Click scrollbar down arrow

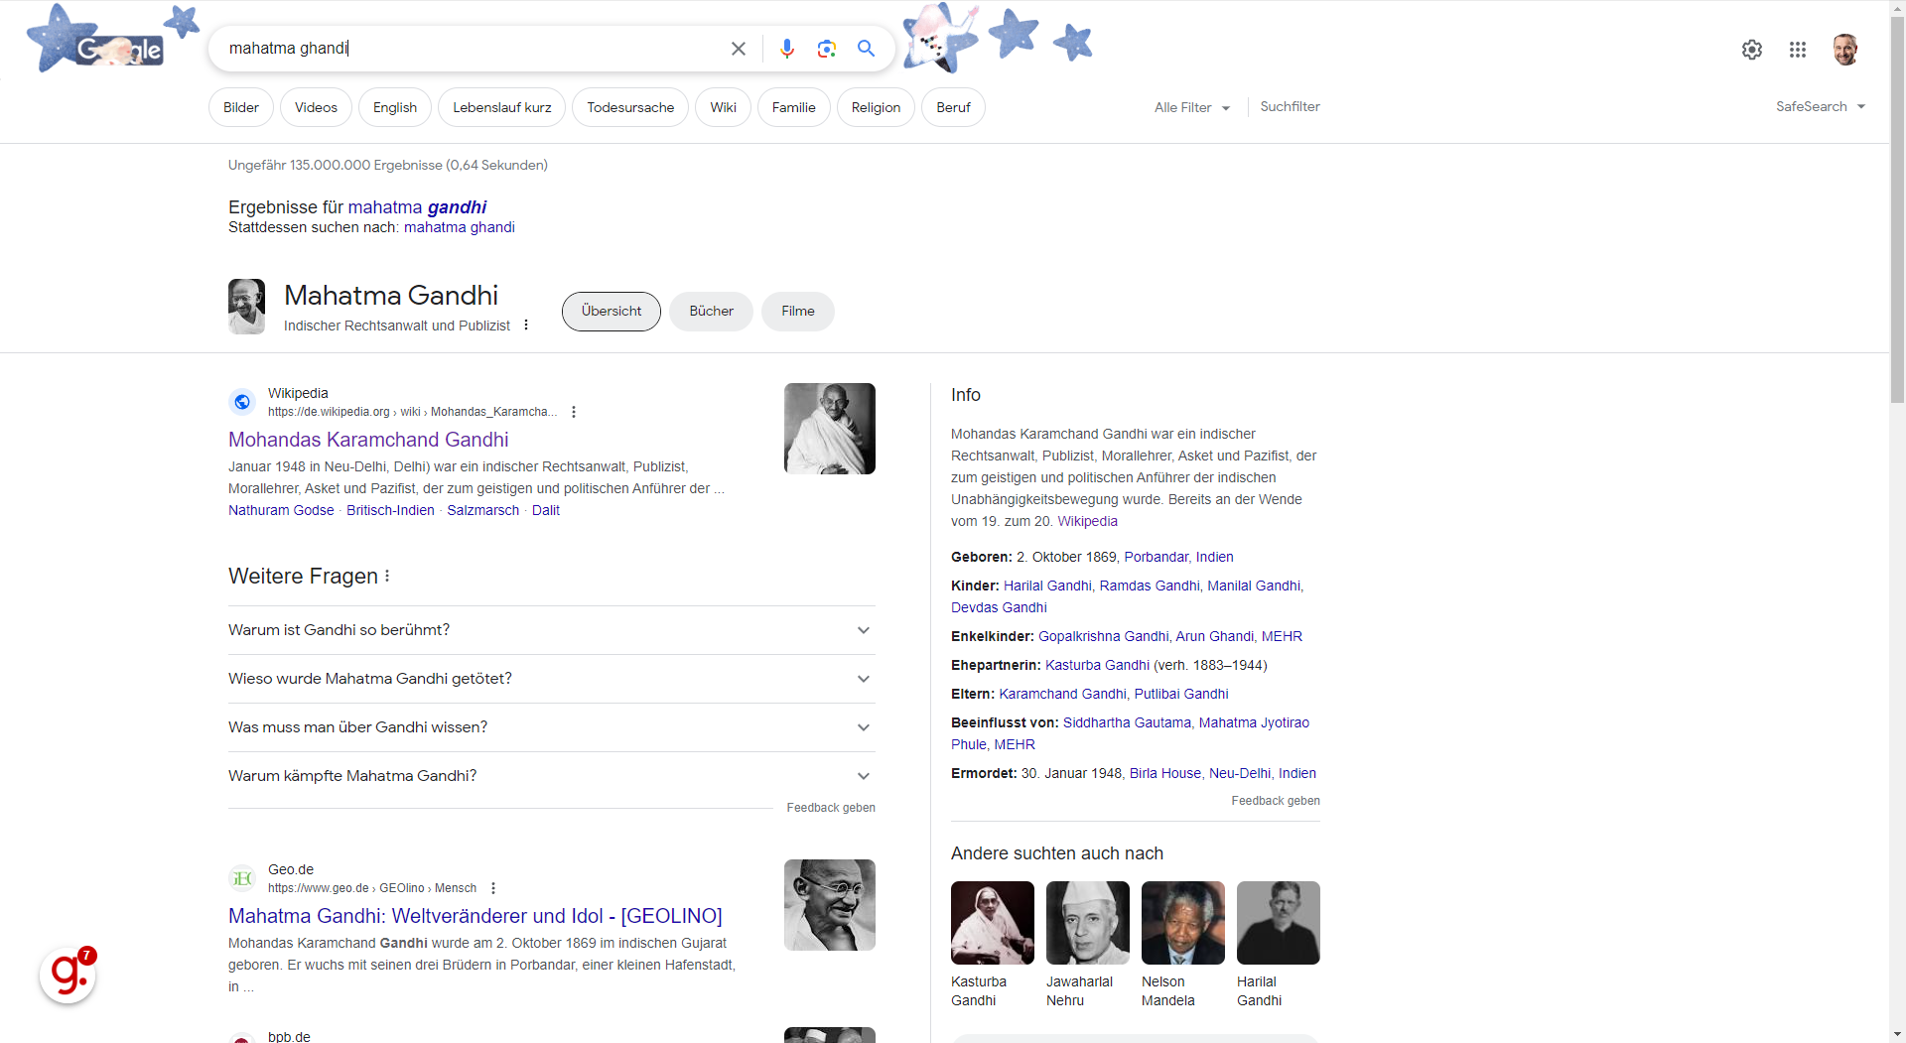click(x=1897, y=1035)
